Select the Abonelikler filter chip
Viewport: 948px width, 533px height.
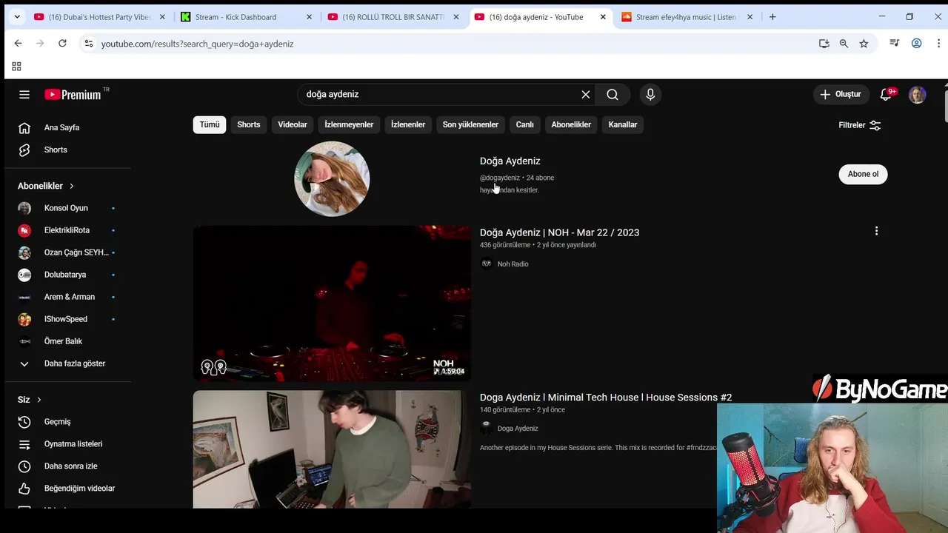click(x=571, y=124)
